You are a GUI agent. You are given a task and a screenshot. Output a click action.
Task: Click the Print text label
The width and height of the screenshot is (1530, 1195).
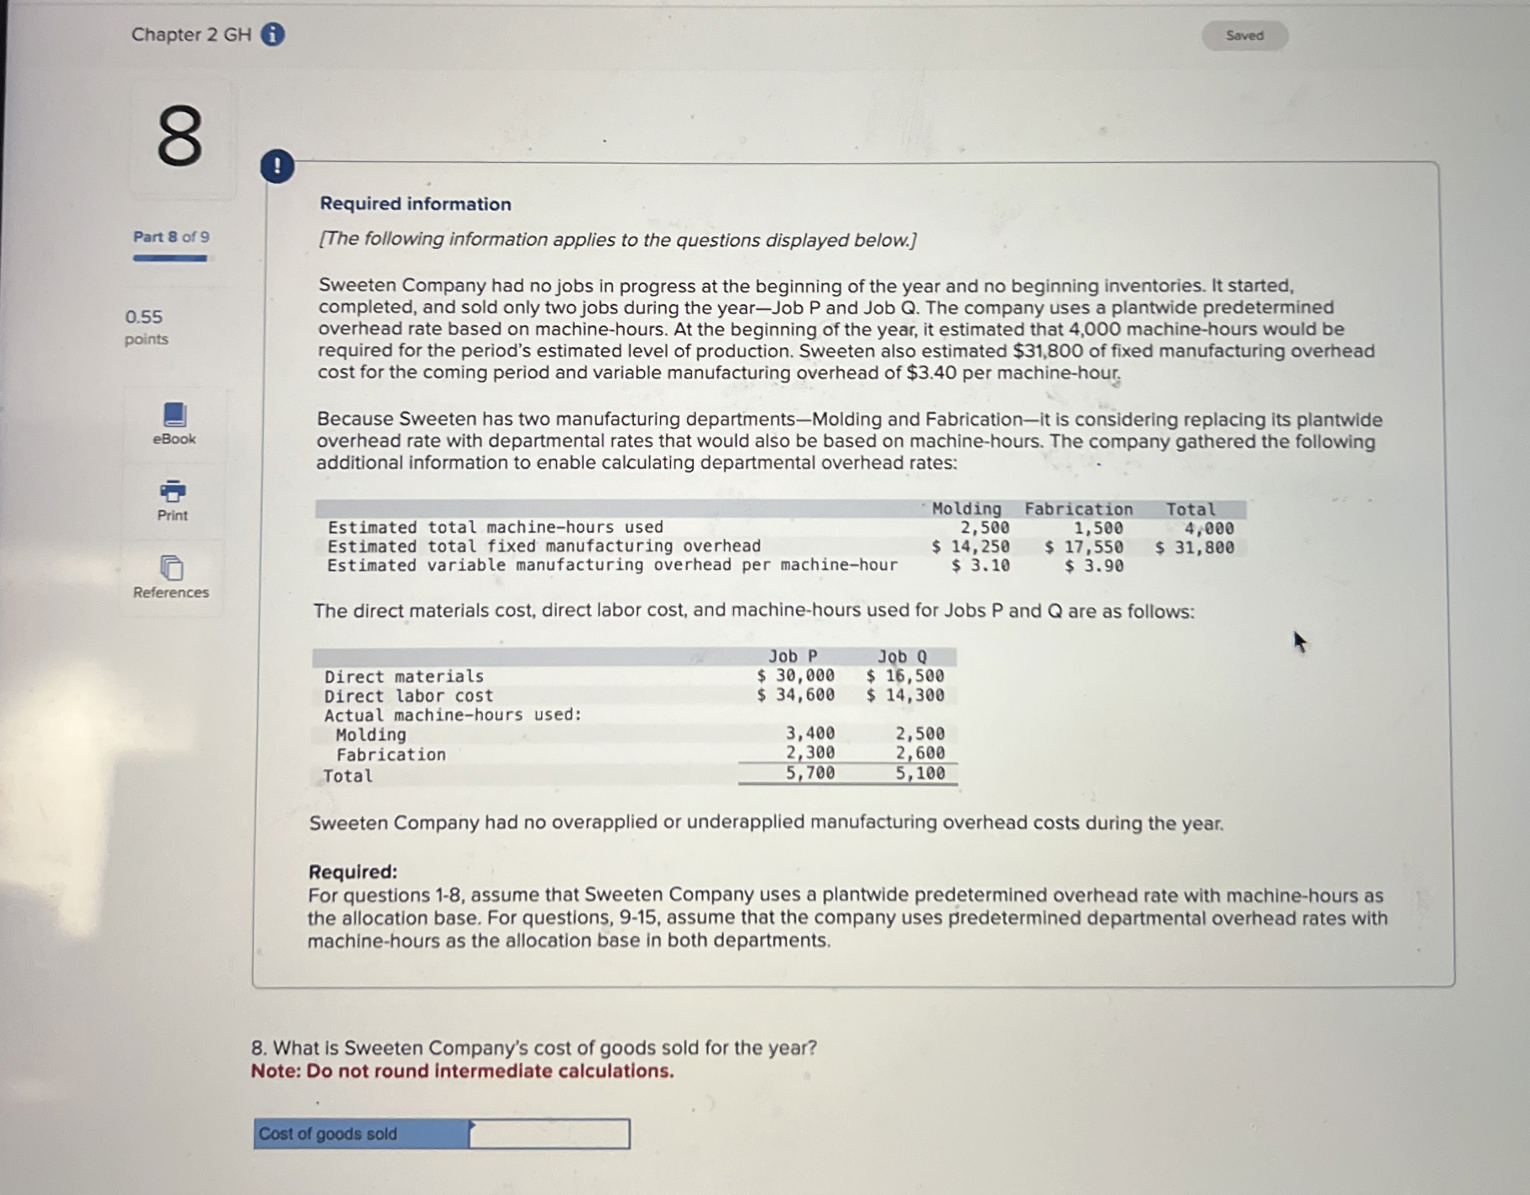tap(173, 516)
